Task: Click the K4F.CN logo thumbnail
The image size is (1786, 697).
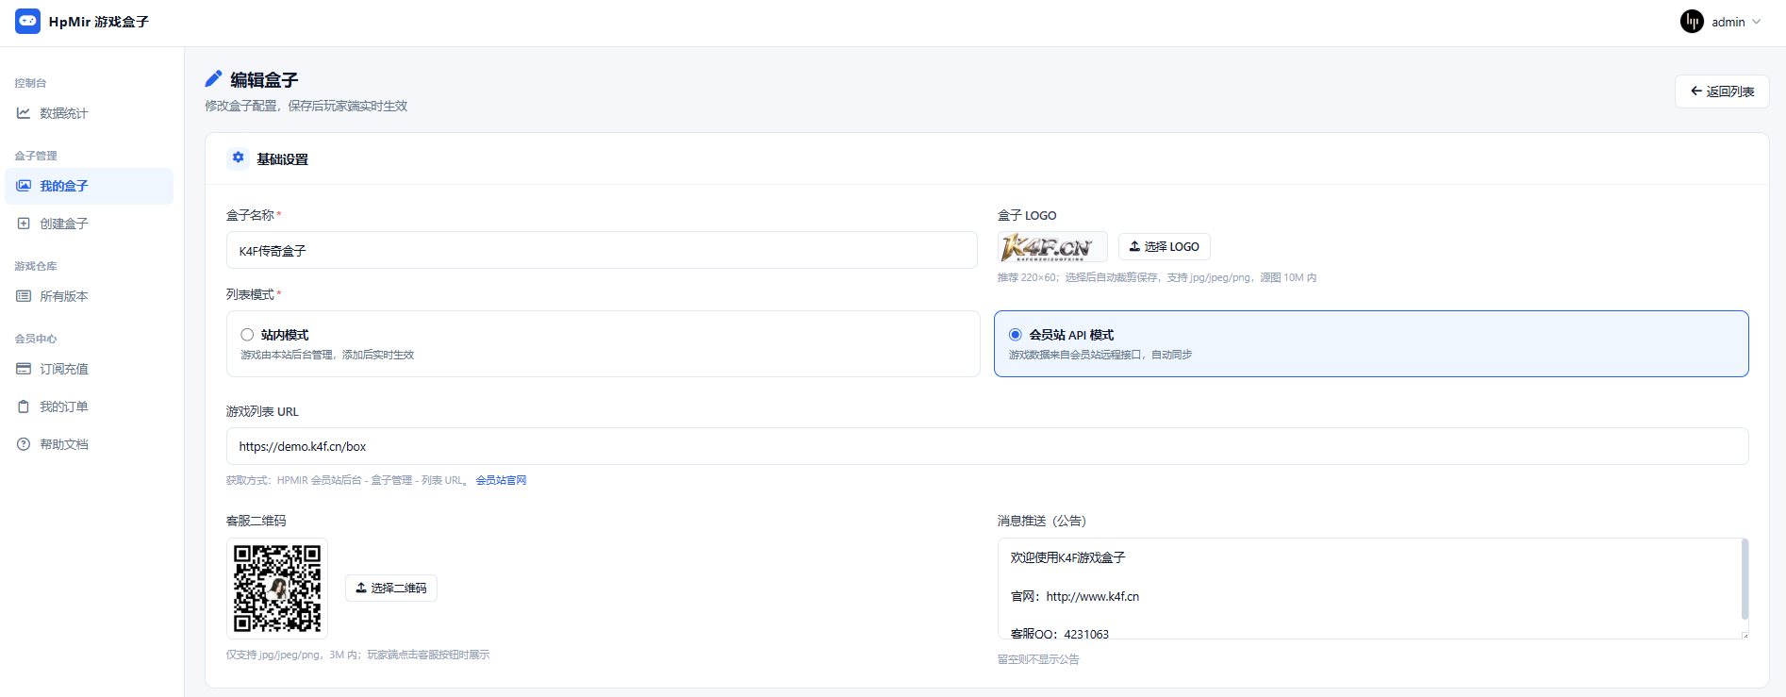Action: 1052,247
